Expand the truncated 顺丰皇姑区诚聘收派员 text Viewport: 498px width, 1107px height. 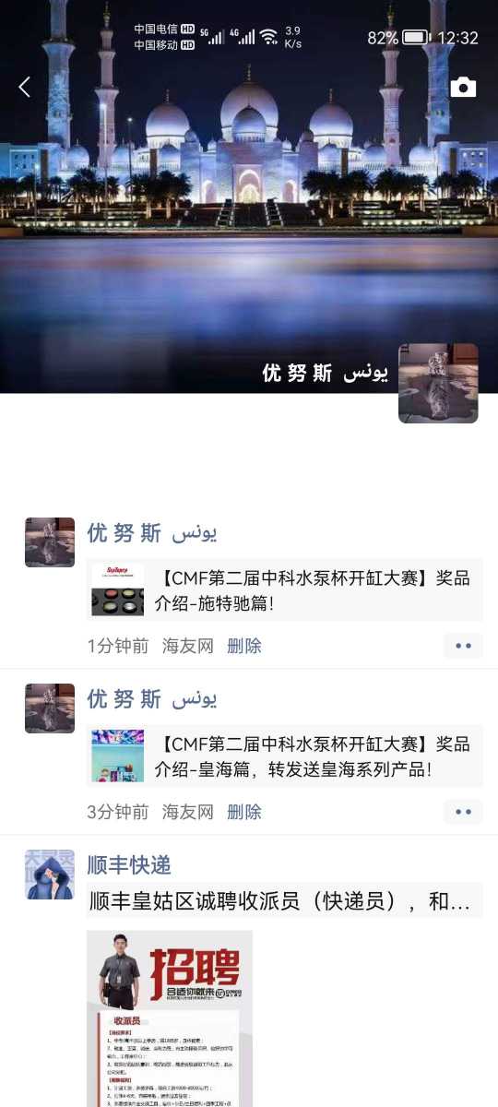279,901
